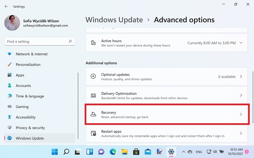Open Sofia's profile picture
Viewport: 254px width, 158px height.
click(12, 23)
